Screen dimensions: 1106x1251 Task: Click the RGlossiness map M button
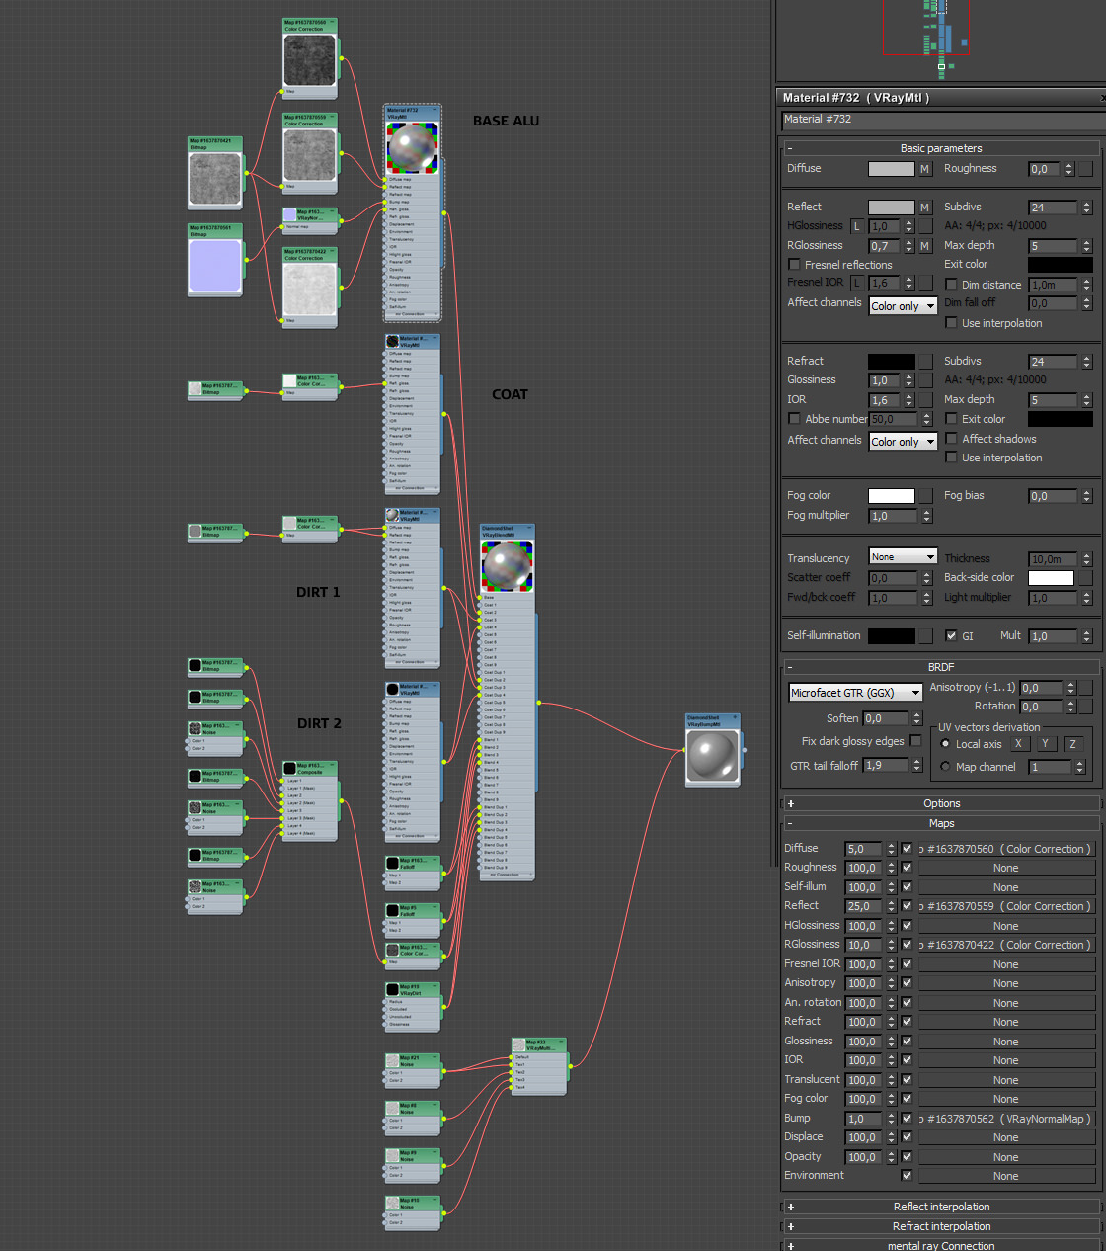(x=925, y=246)
